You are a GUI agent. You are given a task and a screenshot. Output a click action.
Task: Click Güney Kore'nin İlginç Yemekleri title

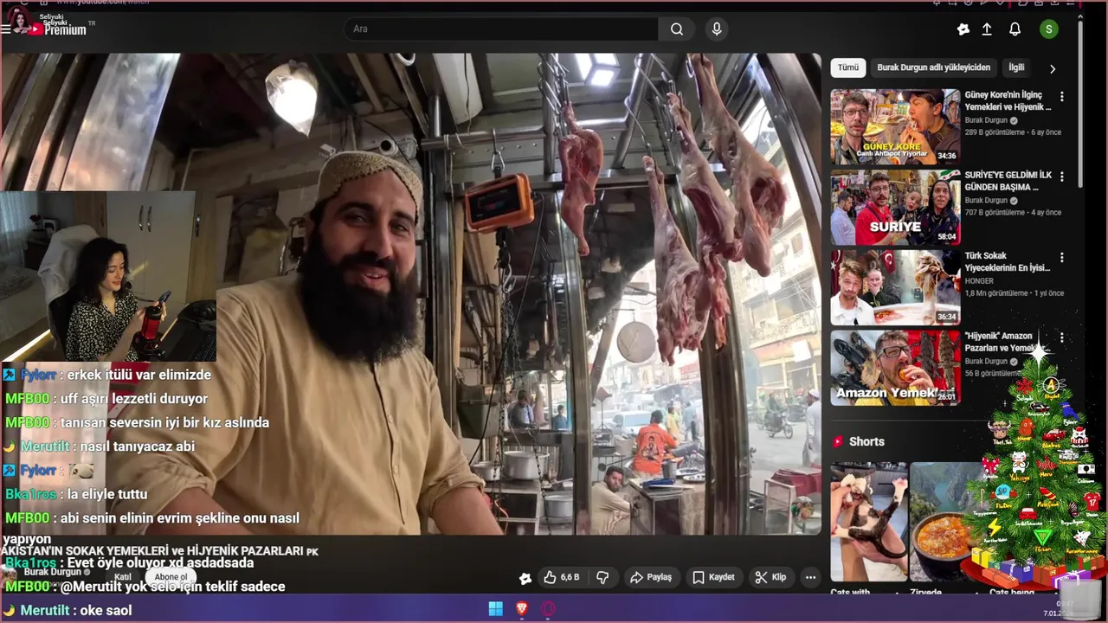pos(1008,101)
